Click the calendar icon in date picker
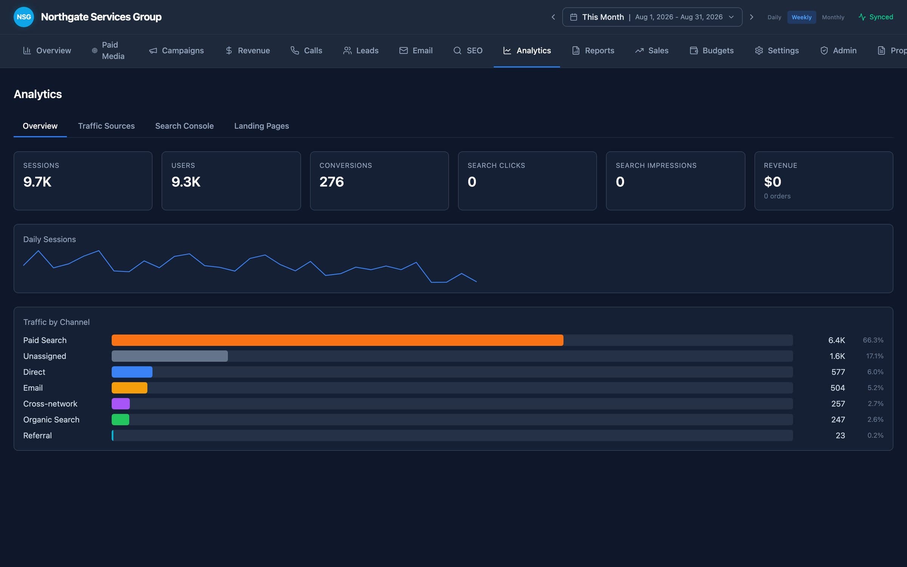 (573, 17)
